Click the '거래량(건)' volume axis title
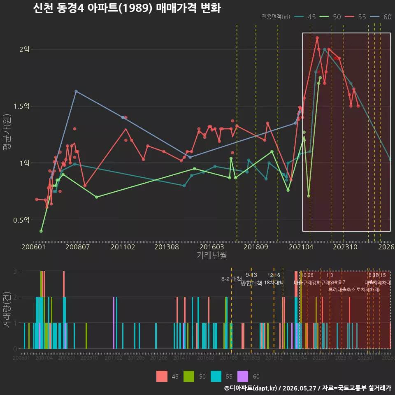This screenshot has height=395, width=395. 7,310
